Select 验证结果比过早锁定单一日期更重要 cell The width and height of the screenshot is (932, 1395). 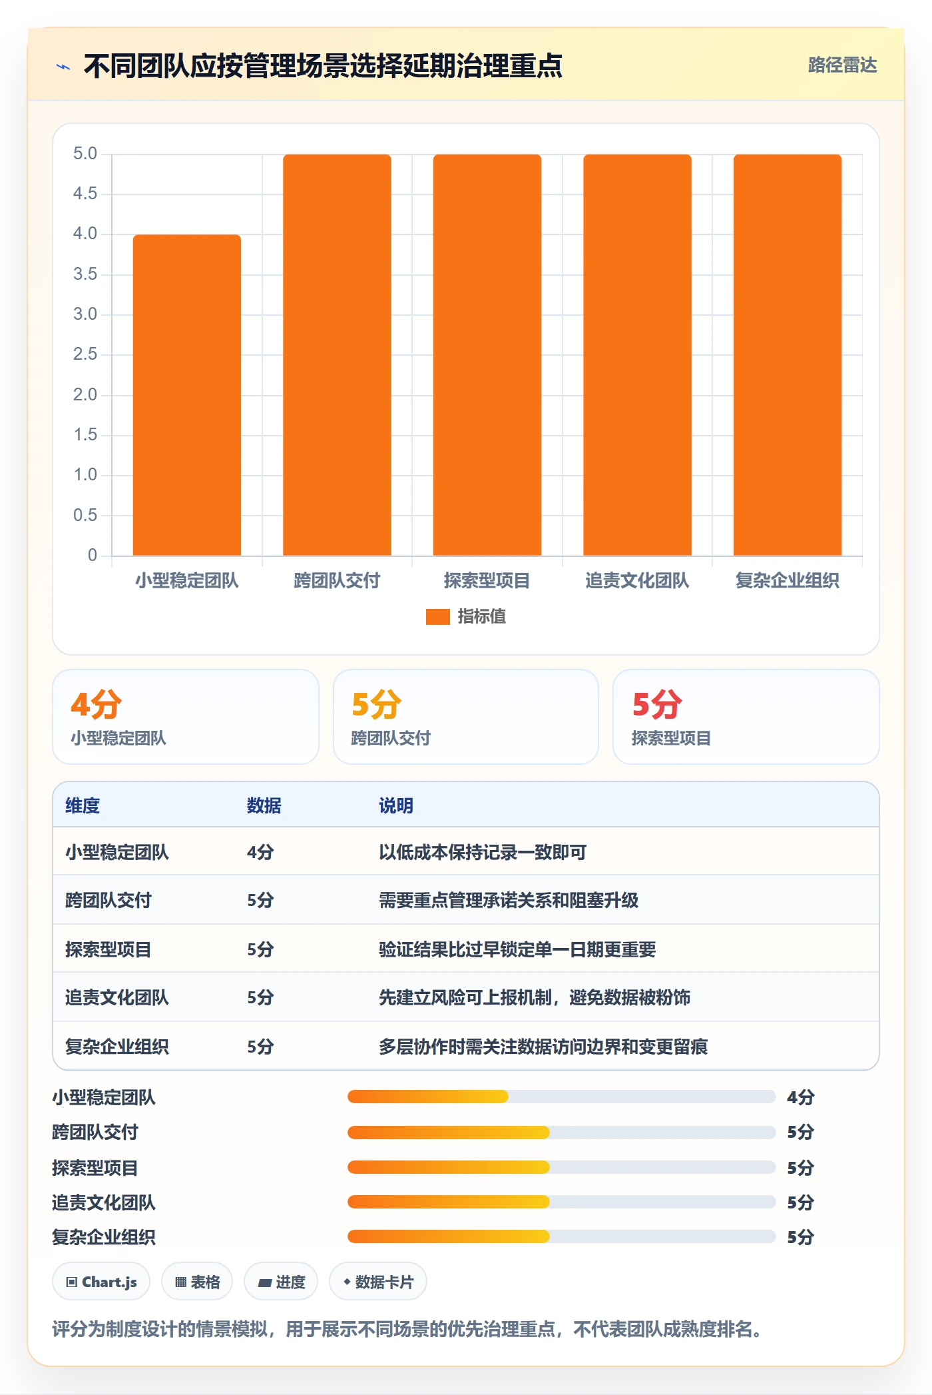pyautogui.click(x=517, y=949)
